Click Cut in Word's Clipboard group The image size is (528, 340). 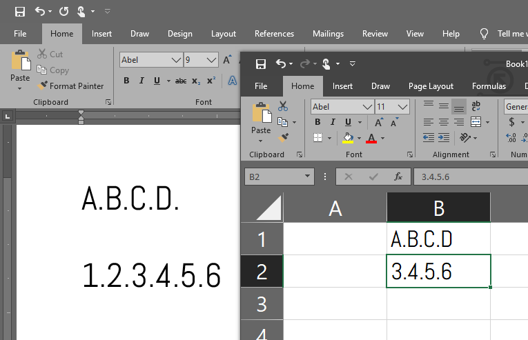50,54
